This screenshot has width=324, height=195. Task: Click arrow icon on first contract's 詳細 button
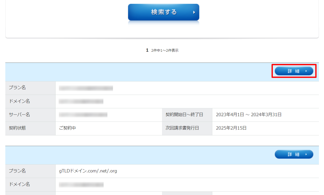click(x=306, y=71)
